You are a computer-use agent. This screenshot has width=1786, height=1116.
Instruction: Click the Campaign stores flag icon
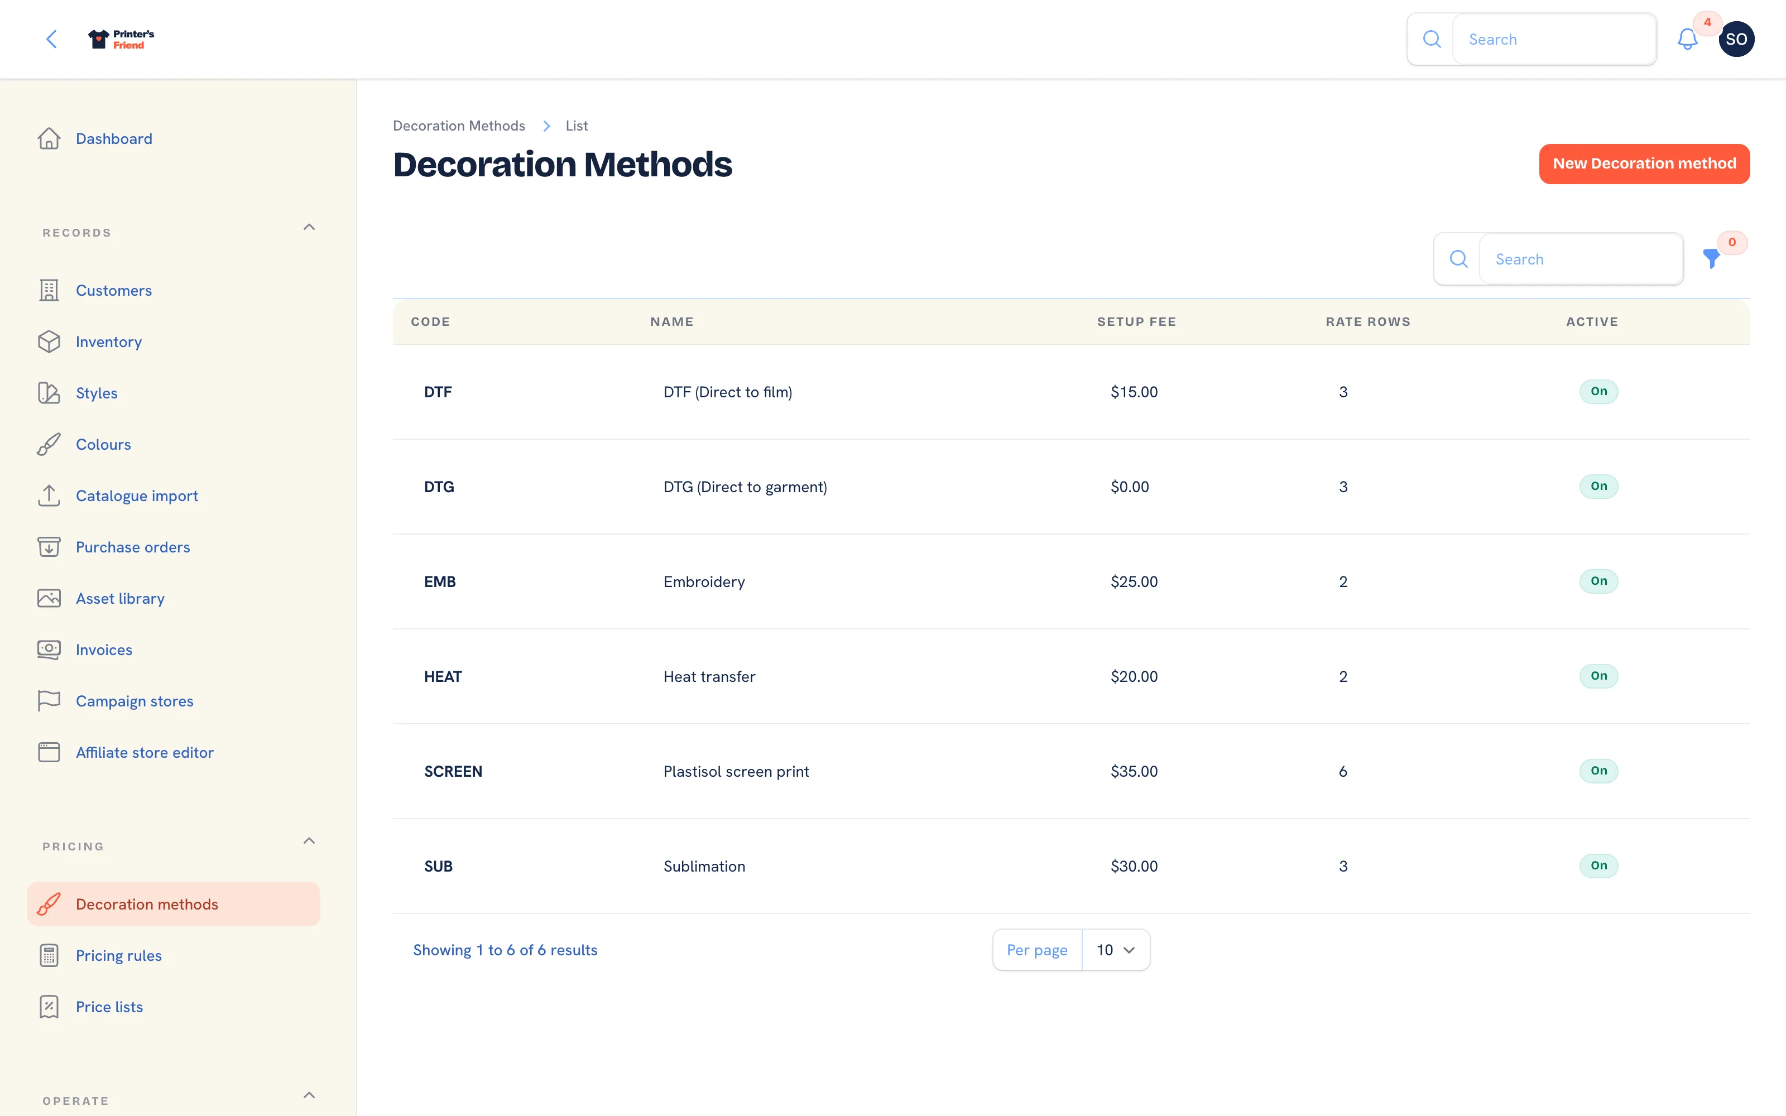50,700
